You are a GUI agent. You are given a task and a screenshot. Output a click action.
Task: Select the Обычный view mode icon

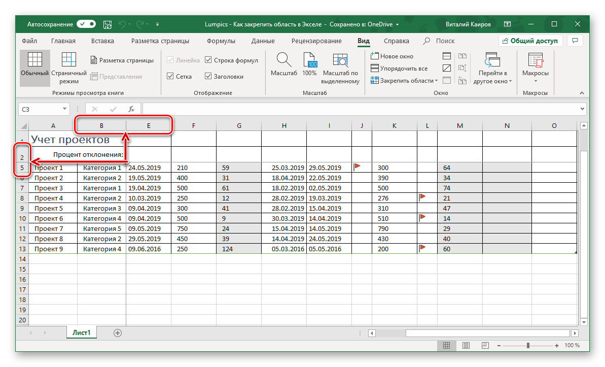tap(35, 61)
